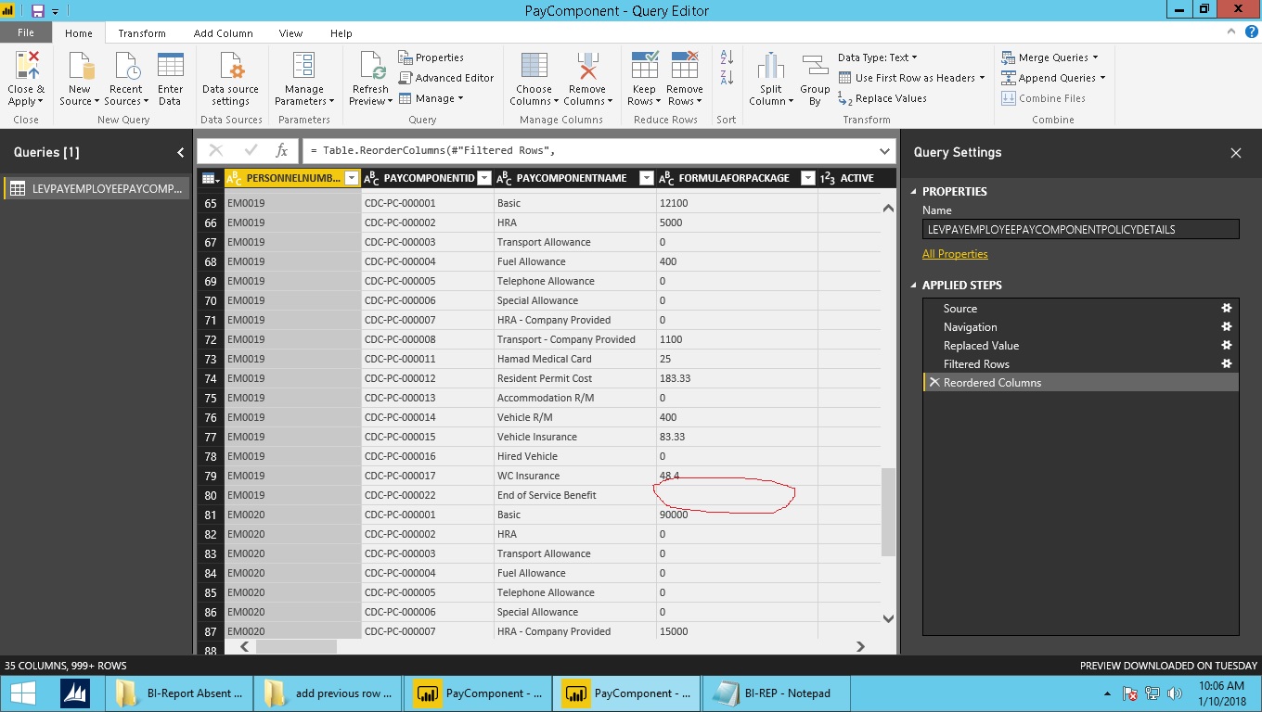Switch to the Transform tab

(x=142, y=33)
